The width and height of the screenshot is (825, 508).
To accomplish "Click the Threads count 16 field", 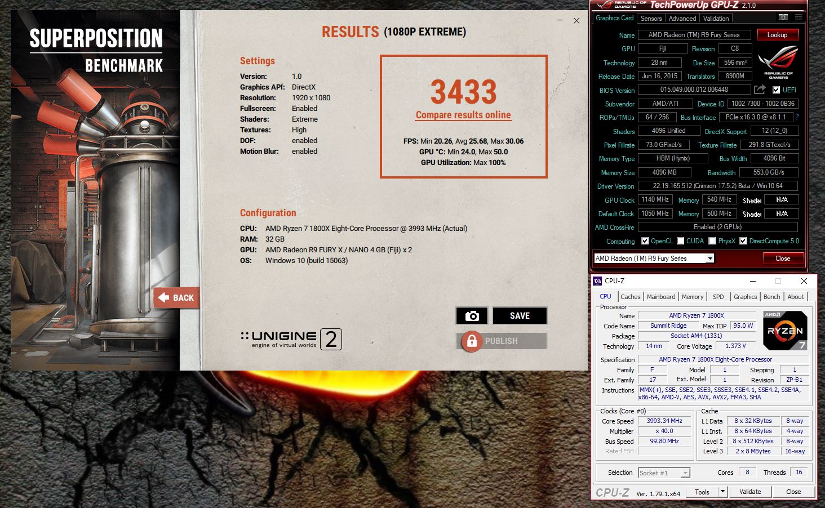I will pos(799,472).
